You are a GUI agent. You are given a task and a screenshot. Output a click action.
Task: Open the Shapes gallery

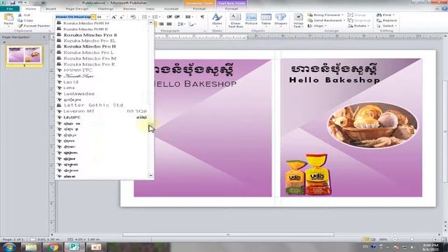point(281,20)
